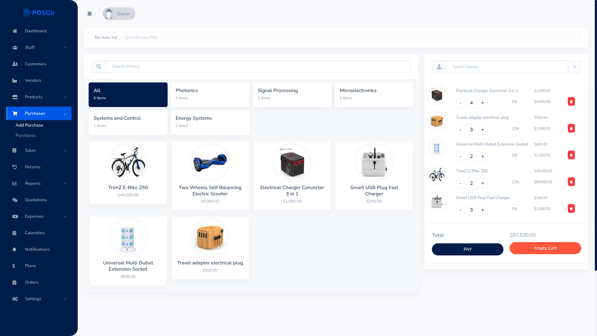Image resolution: width=597 pixels, height=336 pixels.
Task: Click Empty Cart to clear items
Action: 545,248
